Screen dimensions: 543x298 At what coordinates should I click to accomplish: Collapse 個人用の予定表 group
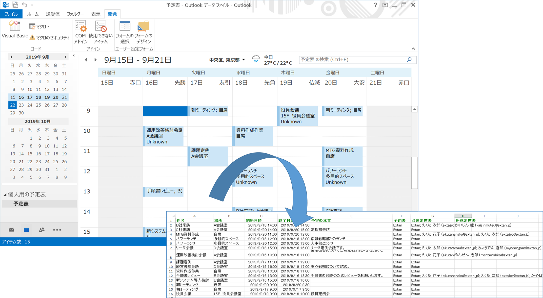click(5, 194)
